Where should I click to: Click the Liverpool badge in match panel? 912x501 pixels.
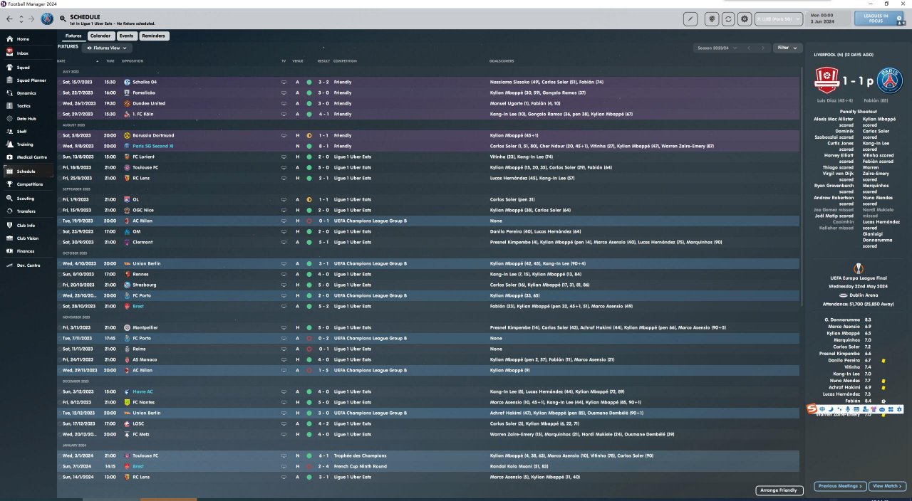click(x=826, y=80)
